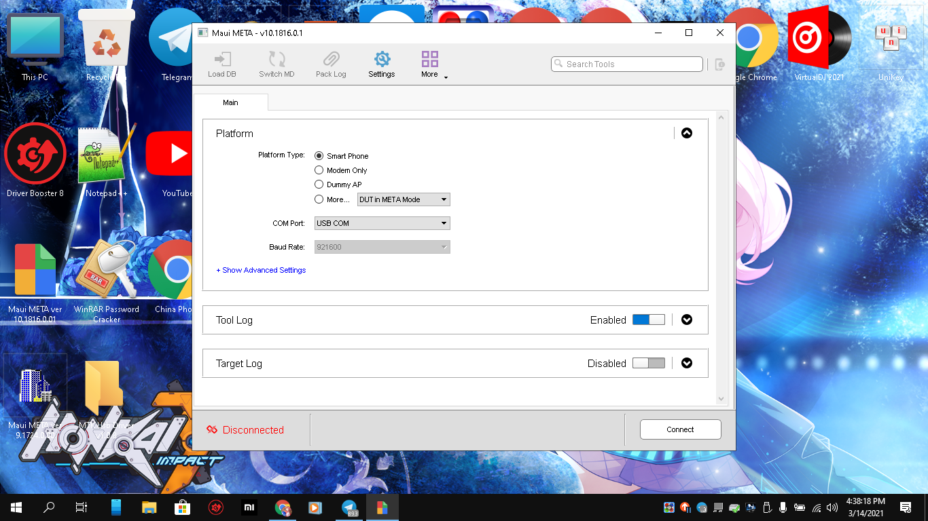Open the Mi app in taskbar
The image size is (928, 521).
click(x=249, y=507)
